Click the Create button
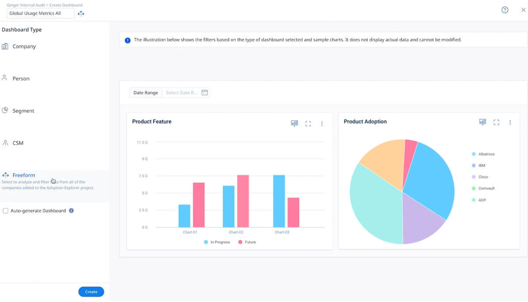 91,292
